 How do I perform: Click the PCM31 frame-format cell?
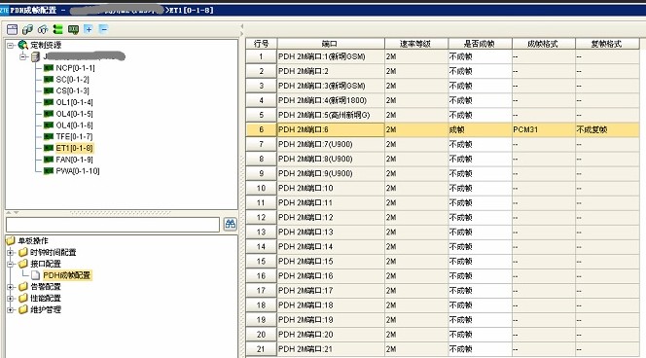click(x=544, y=129)
